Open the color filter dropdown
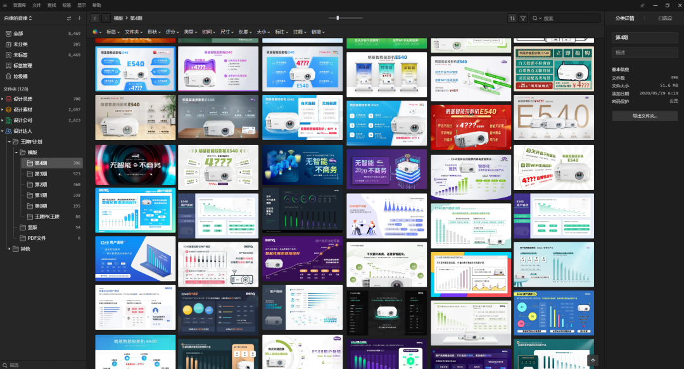This screenshot has height=369, width=684. coord(97,32)
